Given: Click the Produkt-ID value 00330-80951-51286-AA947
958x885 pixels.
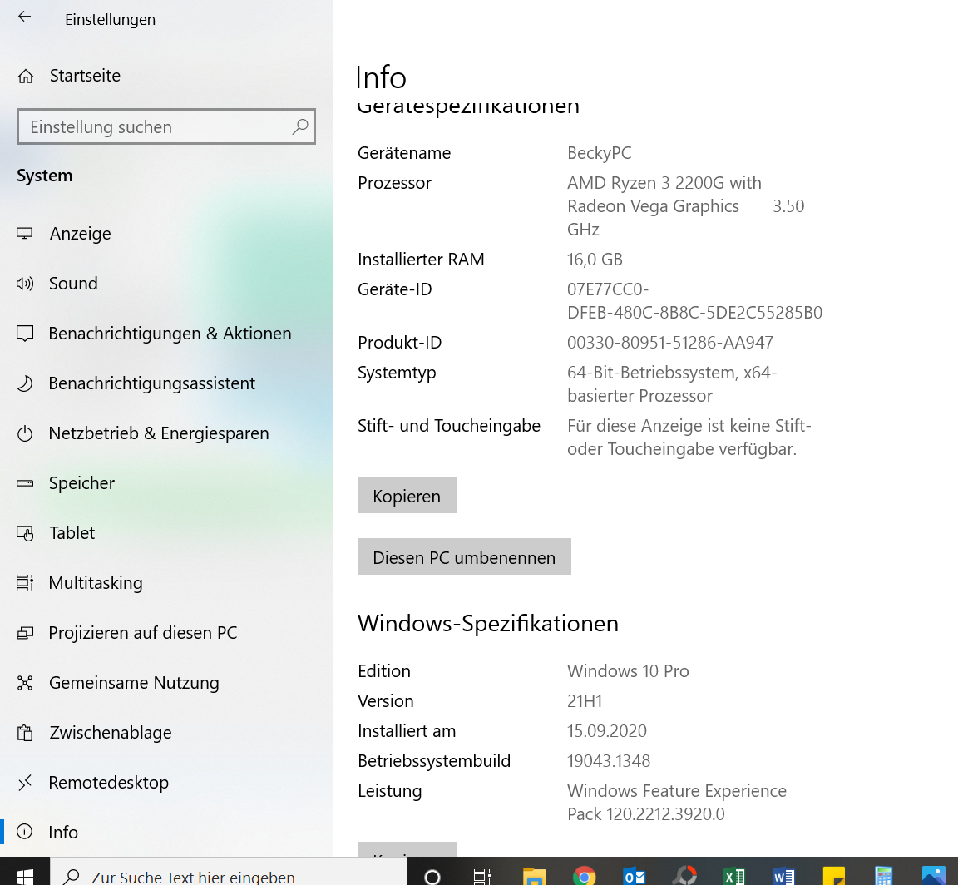Looking at the screenshot, I should [x=670, y=342].
